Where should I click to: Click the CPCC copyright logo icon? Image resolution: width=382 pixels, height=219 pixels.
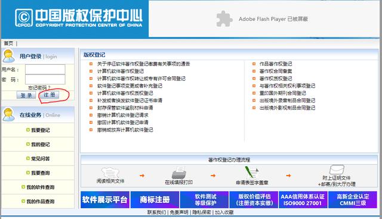24,17
